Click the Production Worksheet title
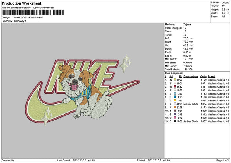This screenshot has width=231, height=163. [22, 3]
